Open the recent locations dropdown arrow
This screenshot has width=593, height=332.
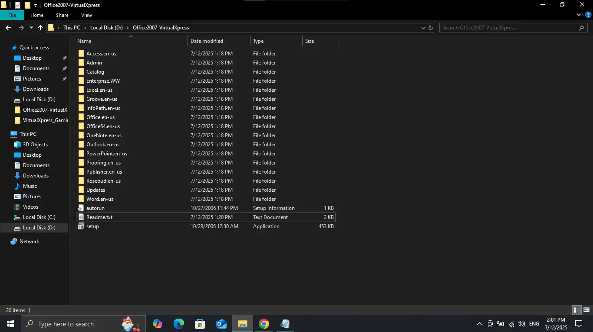(31, 28)
